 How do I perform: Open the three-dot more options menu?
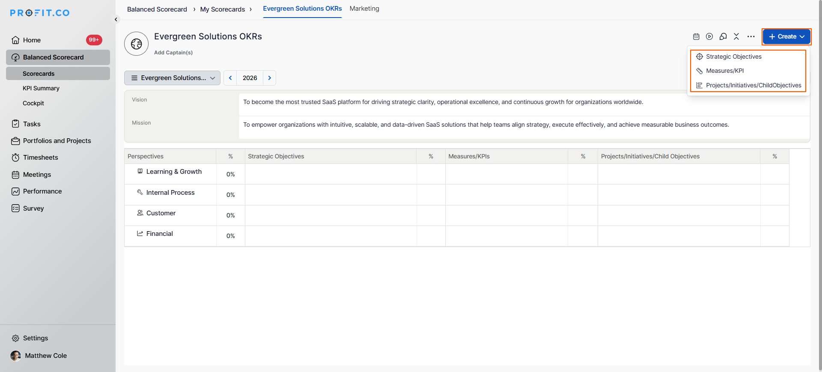(751, 37)
